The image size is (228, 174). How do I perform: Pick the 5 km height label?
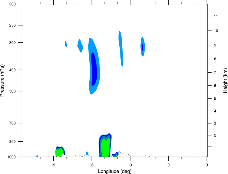point(215,99)
